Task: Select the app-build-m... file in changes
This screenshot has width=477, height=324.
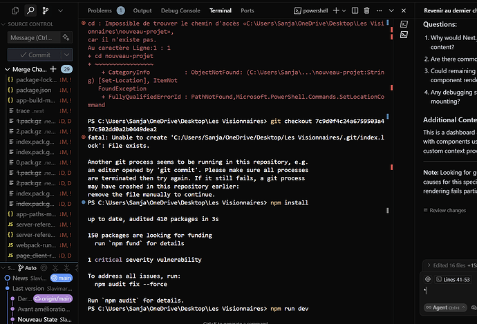Action: 39,100
